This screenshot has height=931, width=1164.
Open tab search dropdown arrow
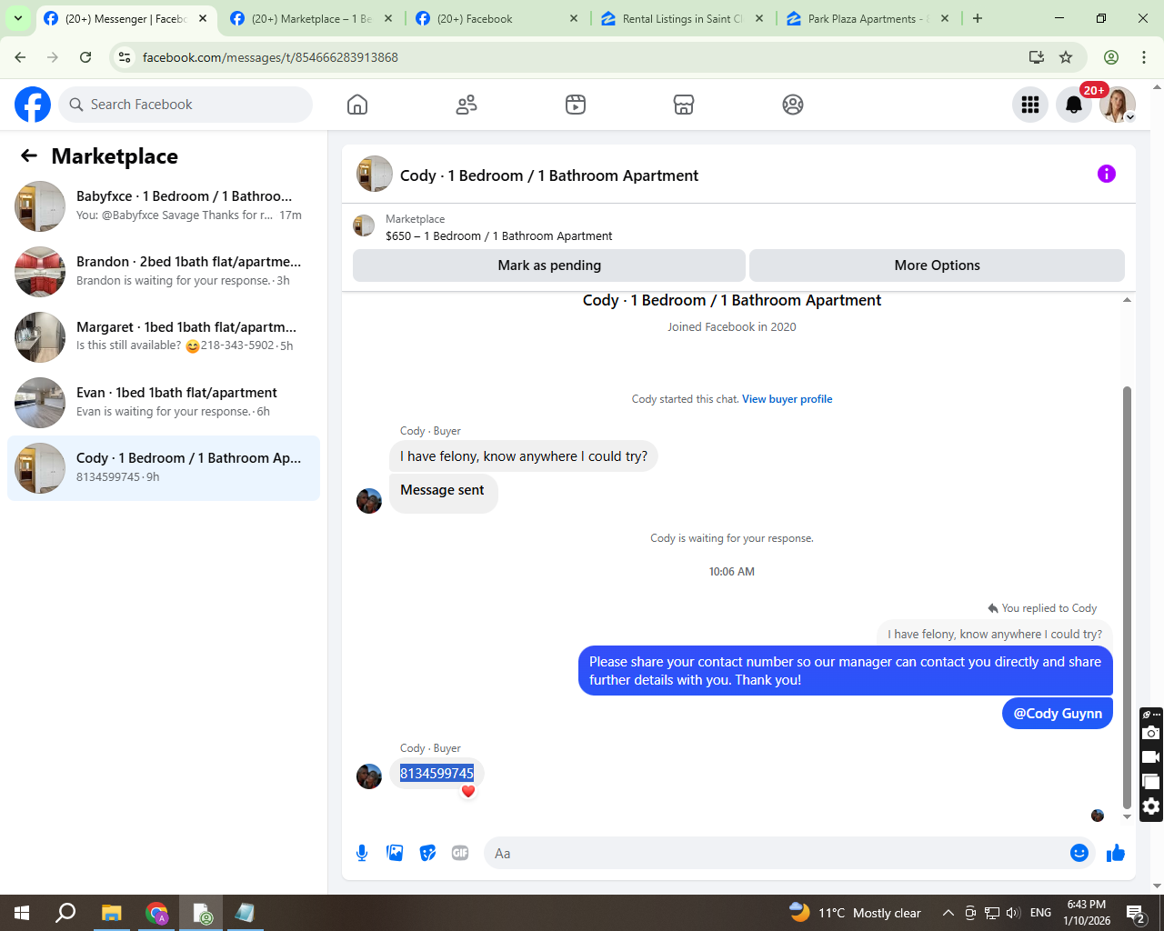[x=18, y=18]
